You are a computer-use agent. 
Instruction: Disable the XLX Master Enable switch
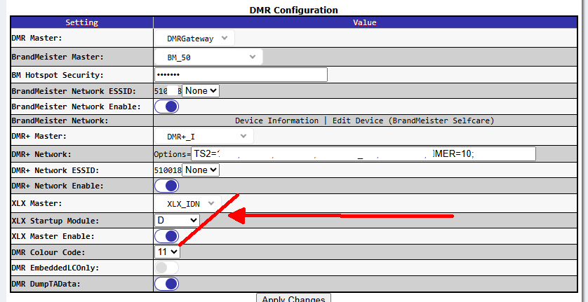(x=166, y=236)
